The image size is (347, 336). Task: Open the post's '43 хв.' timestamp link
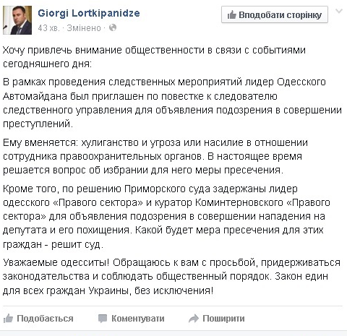(x=48, y=28)
